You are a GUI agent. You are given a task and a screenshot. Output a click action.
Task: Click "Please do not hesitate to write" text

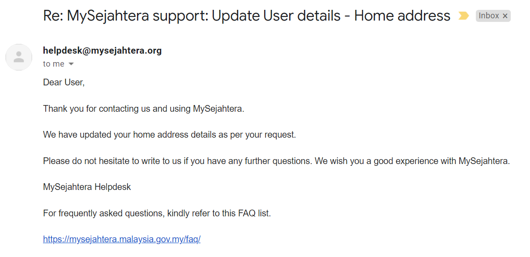click(x=112, y=161)
